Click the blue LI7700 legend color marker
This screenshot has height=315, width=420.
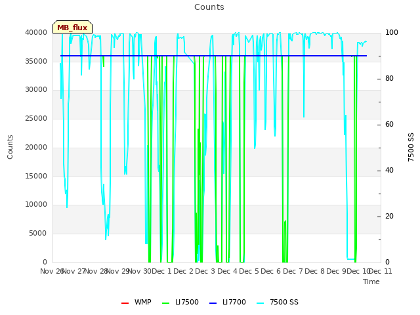(x=213, y=303)
